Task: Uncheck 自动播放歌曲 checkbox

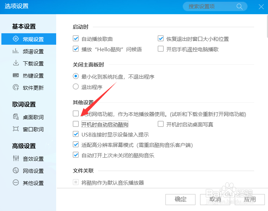Action: pyautogui.click(x=76, y=38)
